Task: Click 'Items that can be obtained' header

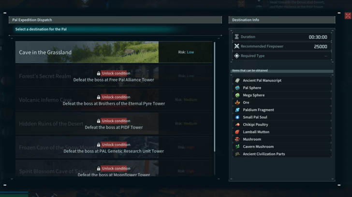Action: pyautogui.click(x=250, y=70)
